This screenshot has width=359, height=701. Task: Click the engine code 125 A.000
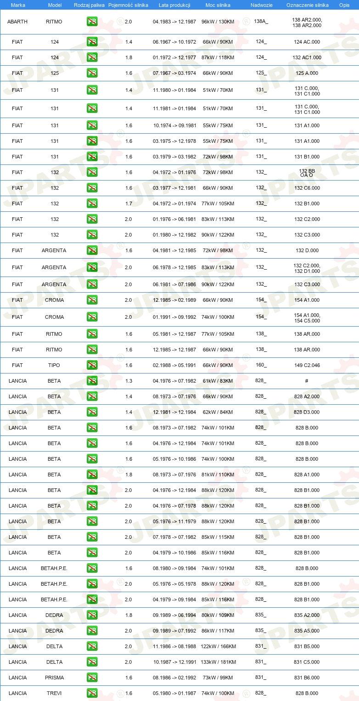pos(307,73)
